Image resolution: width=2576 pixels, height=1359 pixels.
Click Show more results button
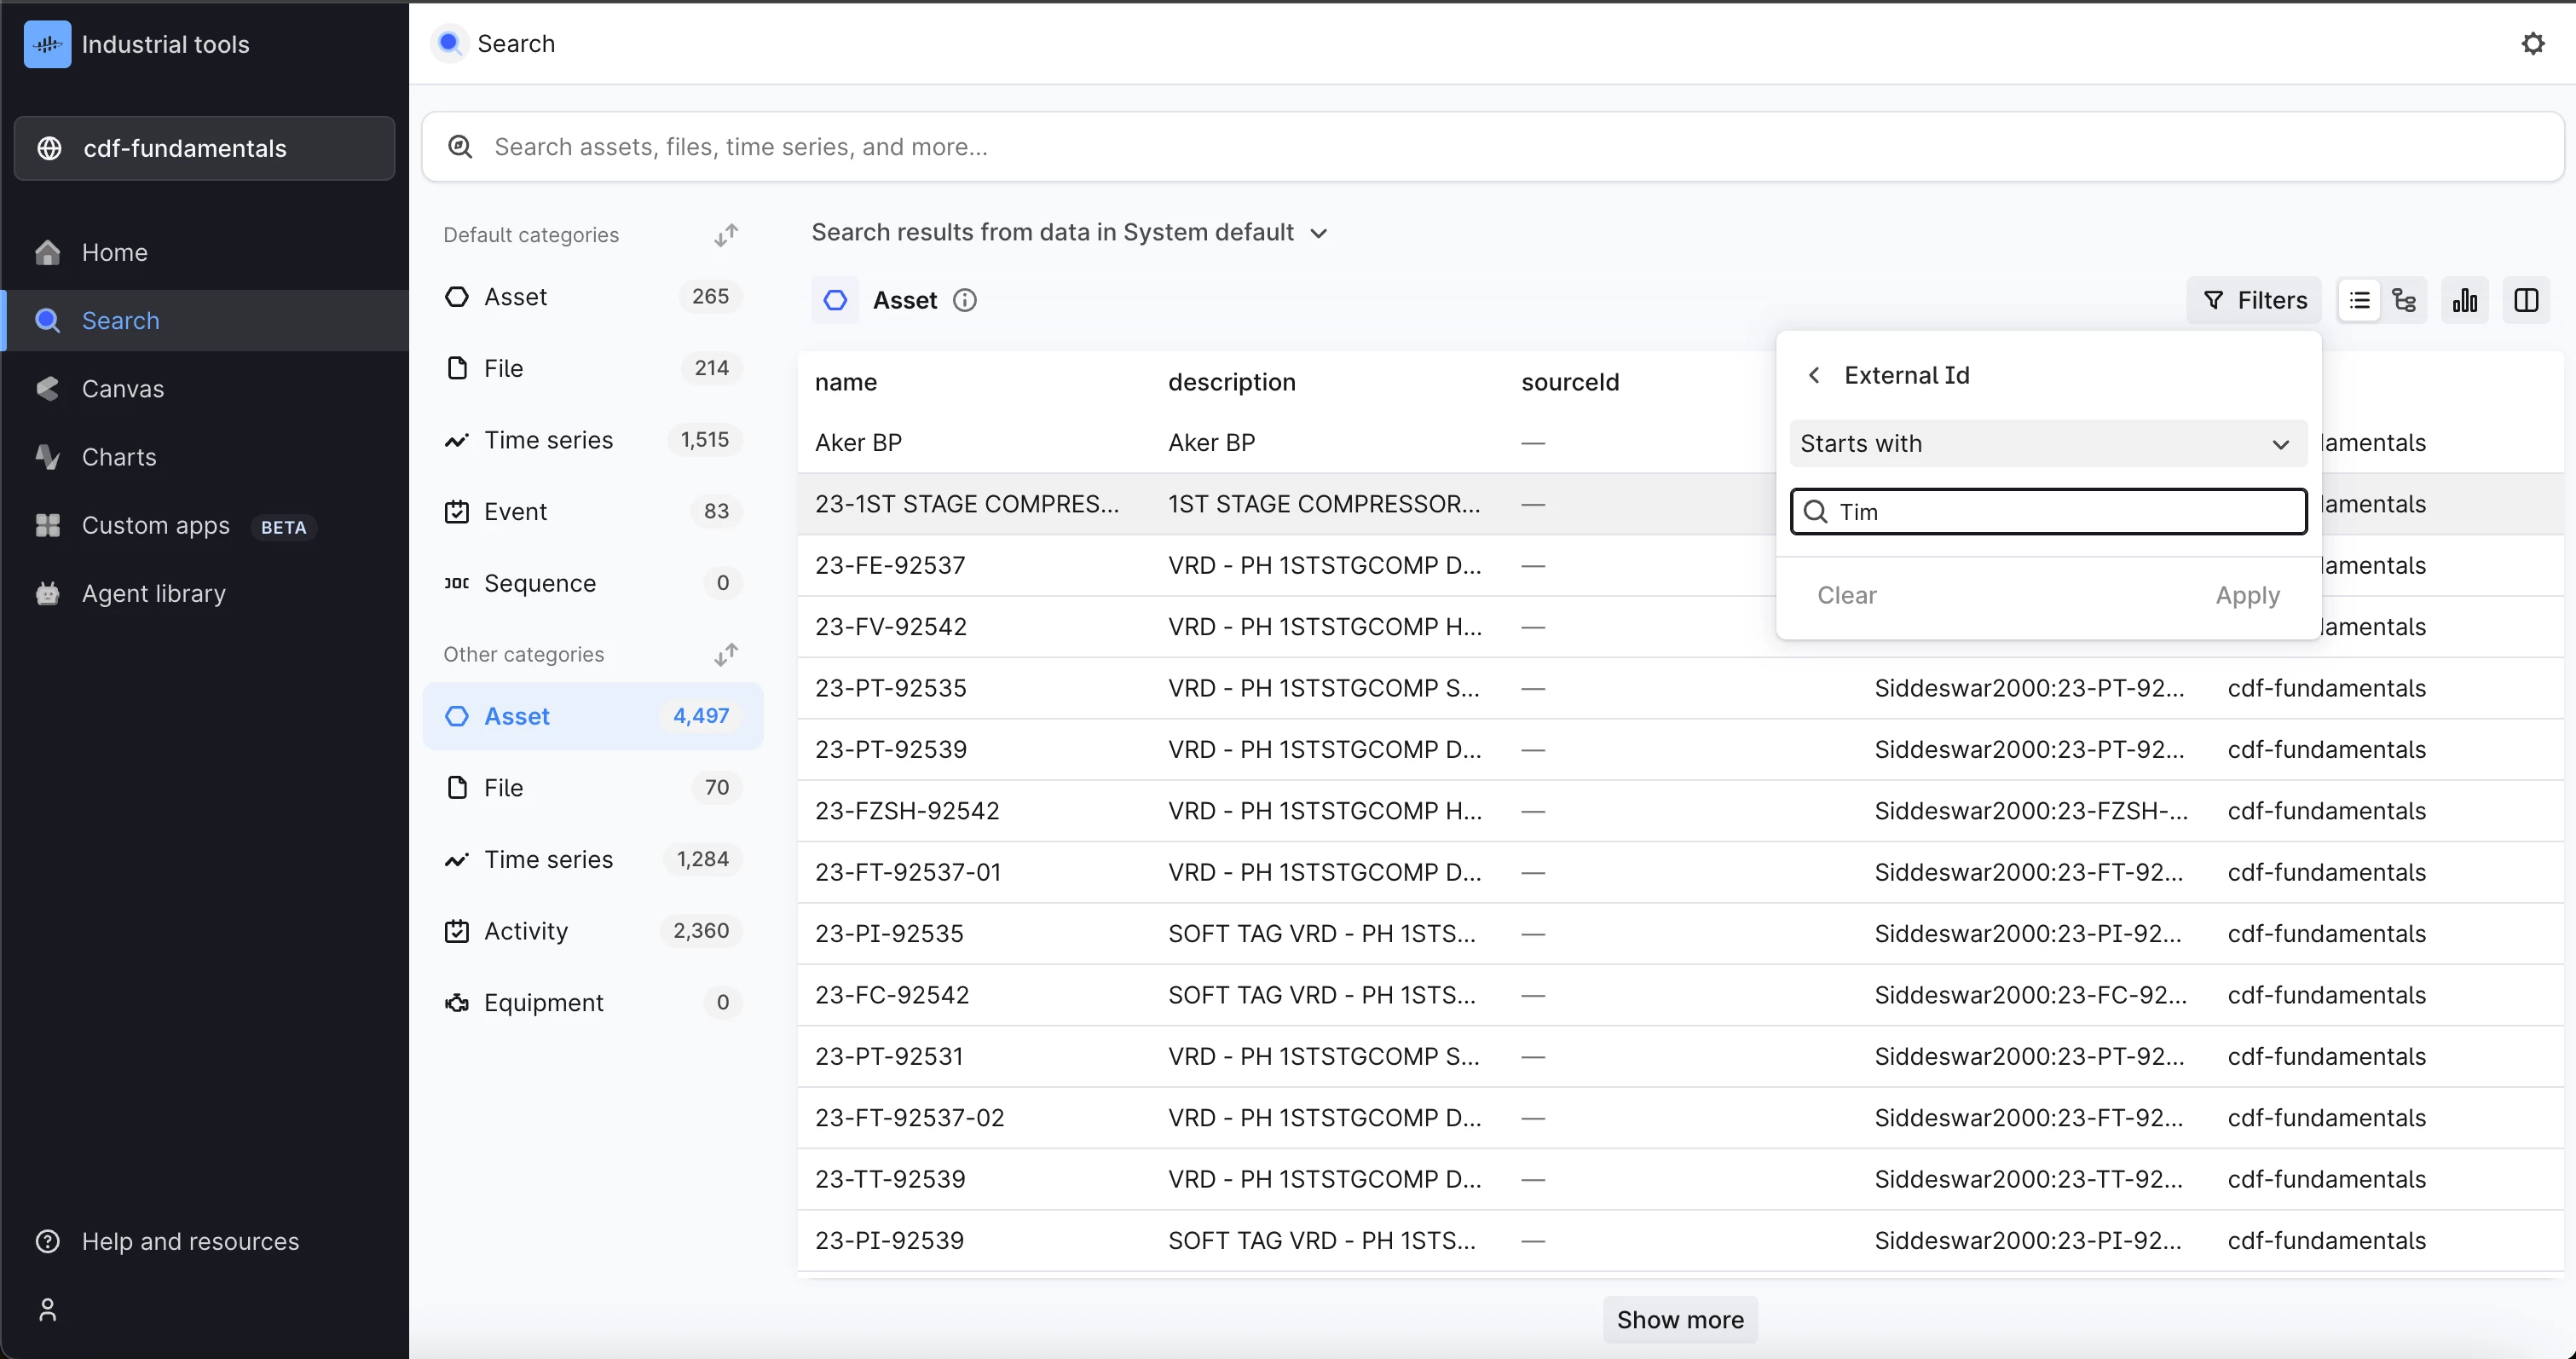click(x=1679, y=1319)
